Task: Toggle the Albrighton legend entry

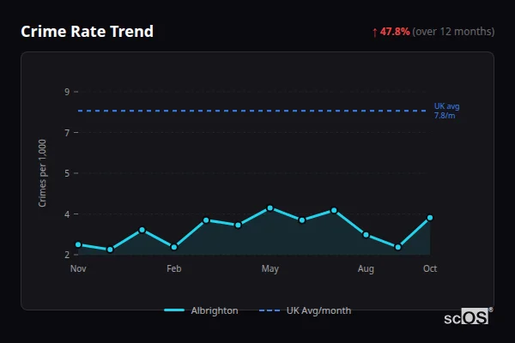Action: (x=202, y=310)
